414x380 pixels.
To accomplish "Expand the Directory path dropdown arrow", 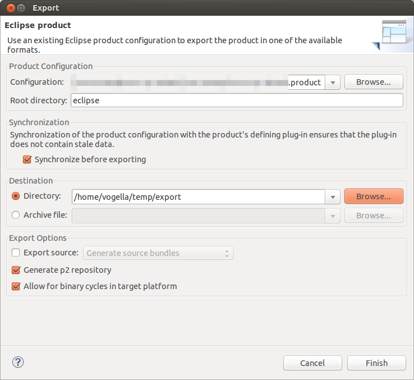I will (333, 197).
